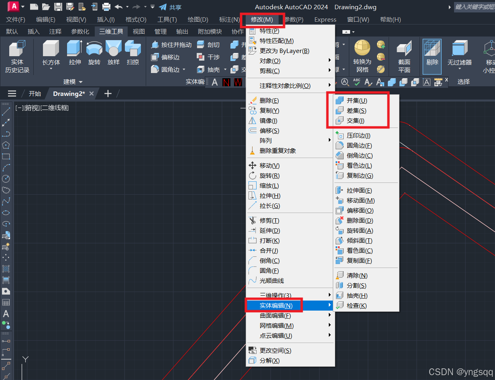Screen dimensions: 495x380
Task: Click the Undo arrow in quick access toolbar
Action: coord(118,7)
